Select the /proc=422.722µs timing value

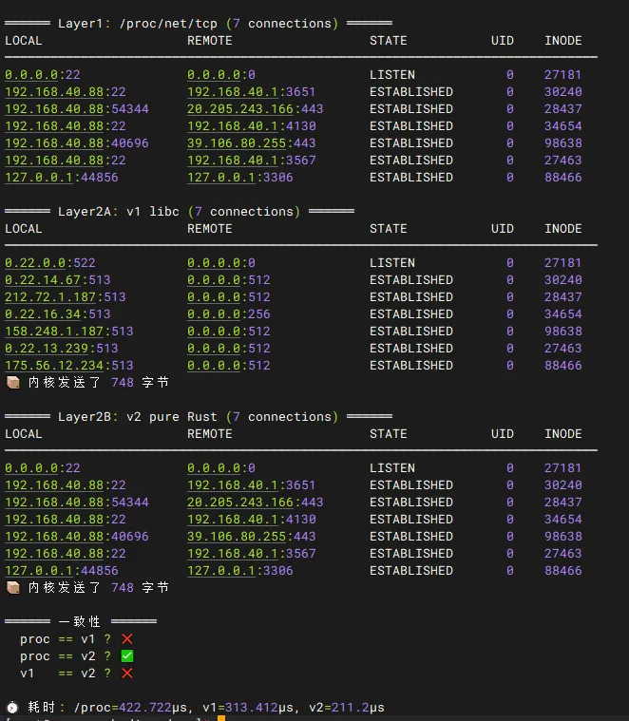130,707
